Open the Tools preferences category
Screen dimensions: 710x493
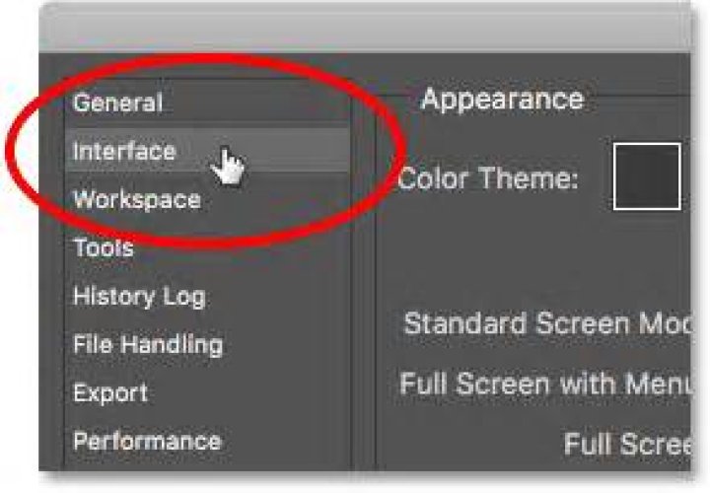coord(103,247)
